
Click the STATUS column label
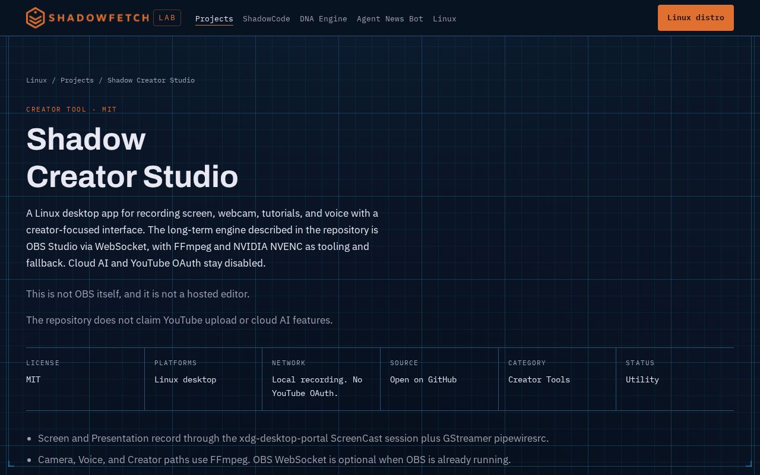(640, 363)
